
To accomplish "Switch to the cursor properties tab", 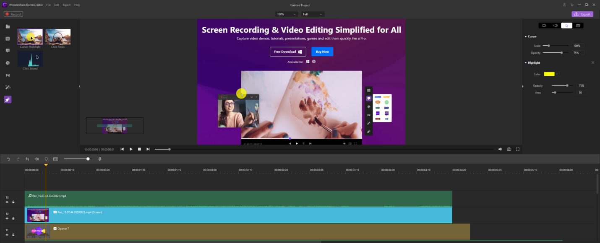I will coord(567,26).
